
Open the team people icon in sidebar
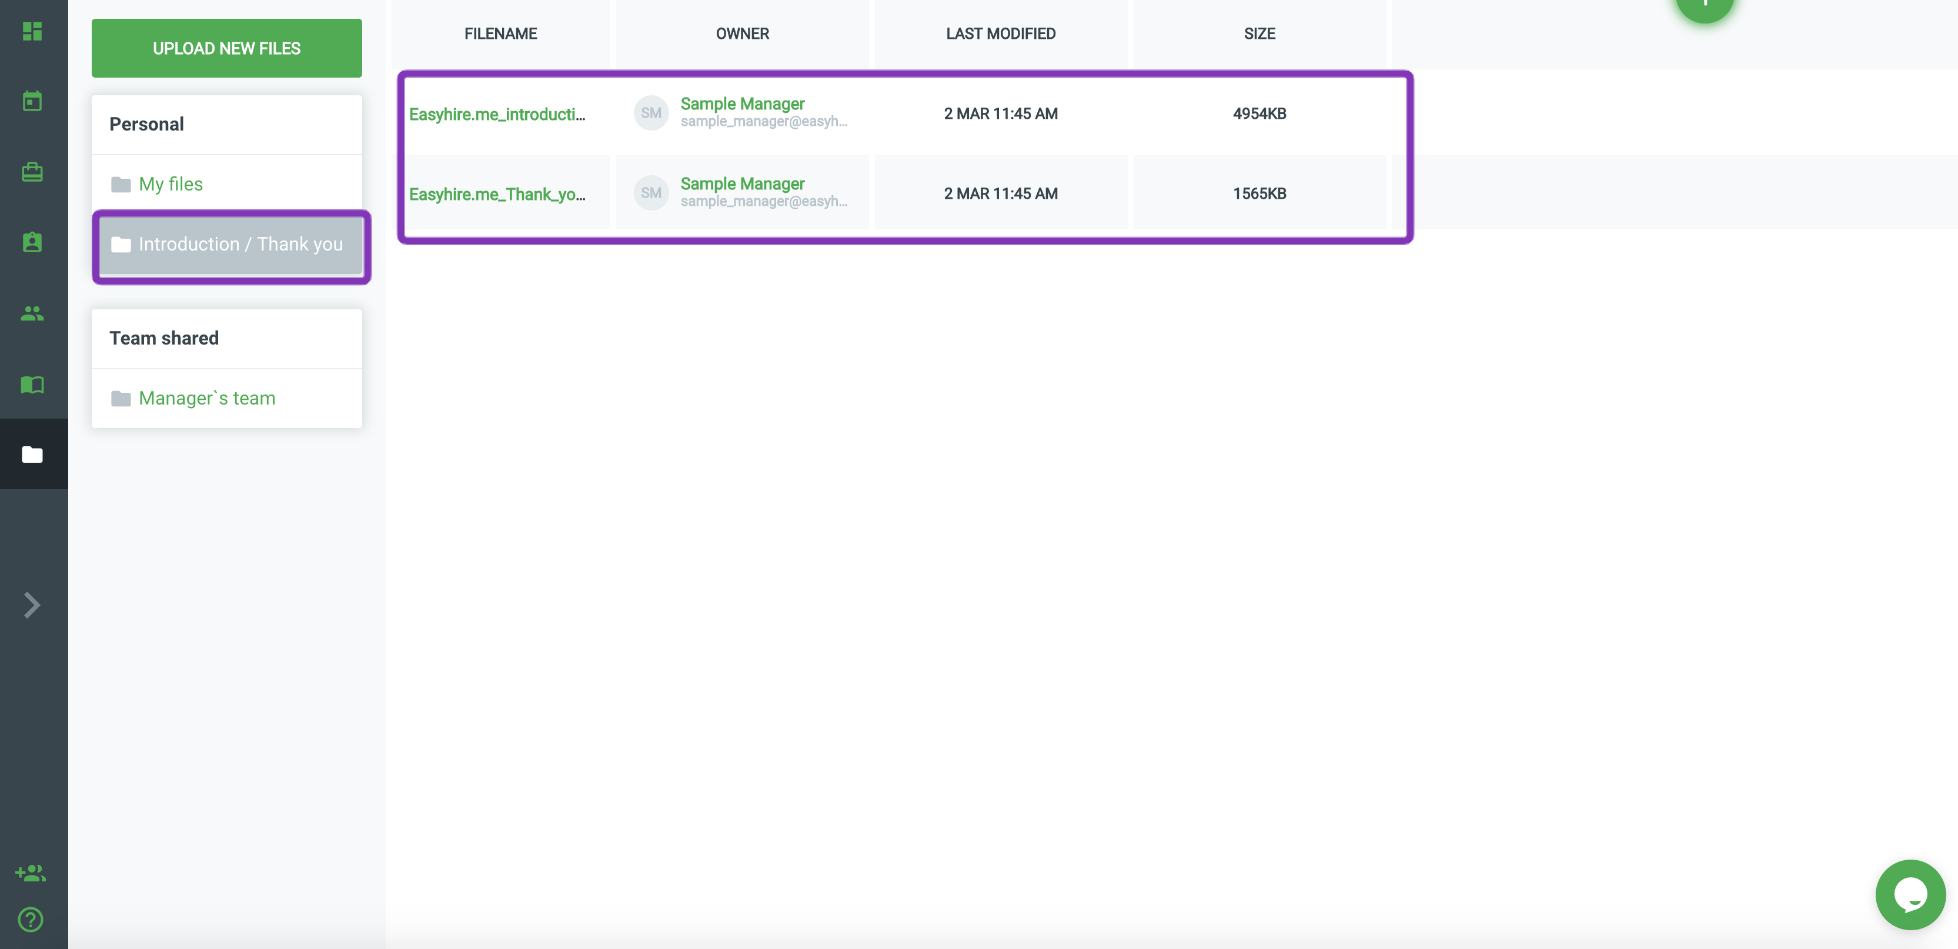(32, 313)
